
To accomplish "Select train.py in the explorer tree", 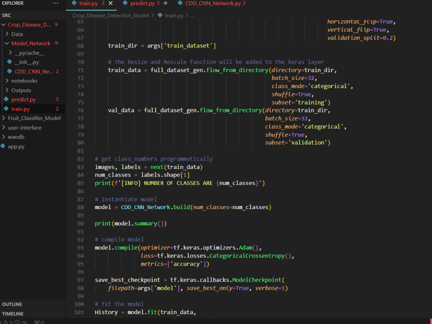I will coord(20,109).
